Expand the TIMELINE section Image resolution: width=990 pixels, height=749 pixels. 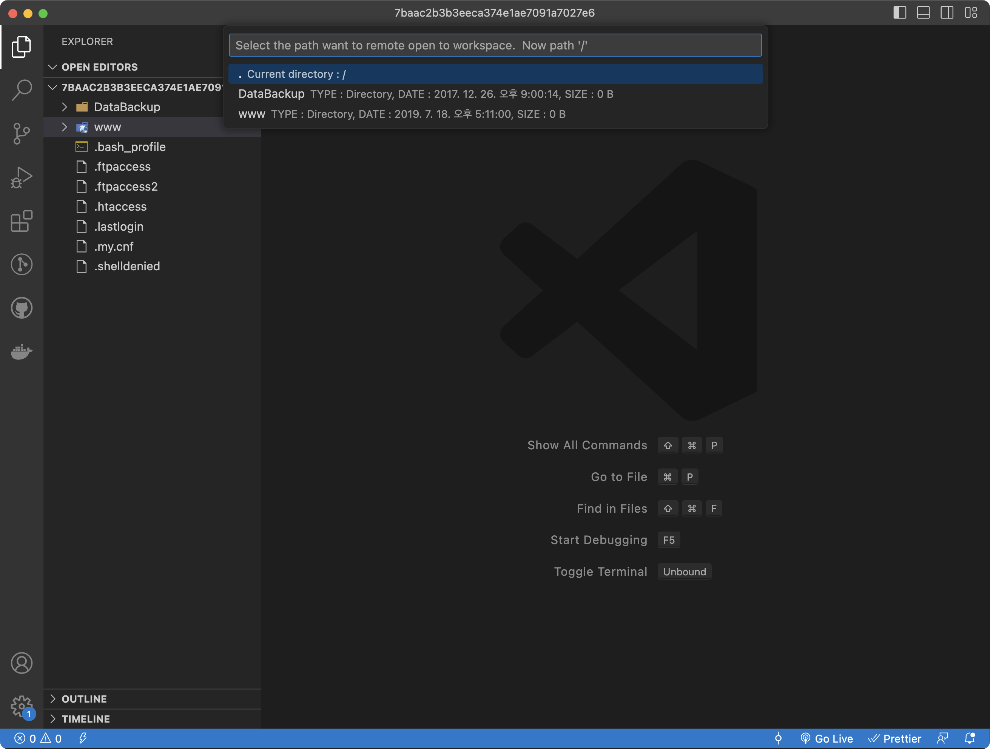point(85,718)
